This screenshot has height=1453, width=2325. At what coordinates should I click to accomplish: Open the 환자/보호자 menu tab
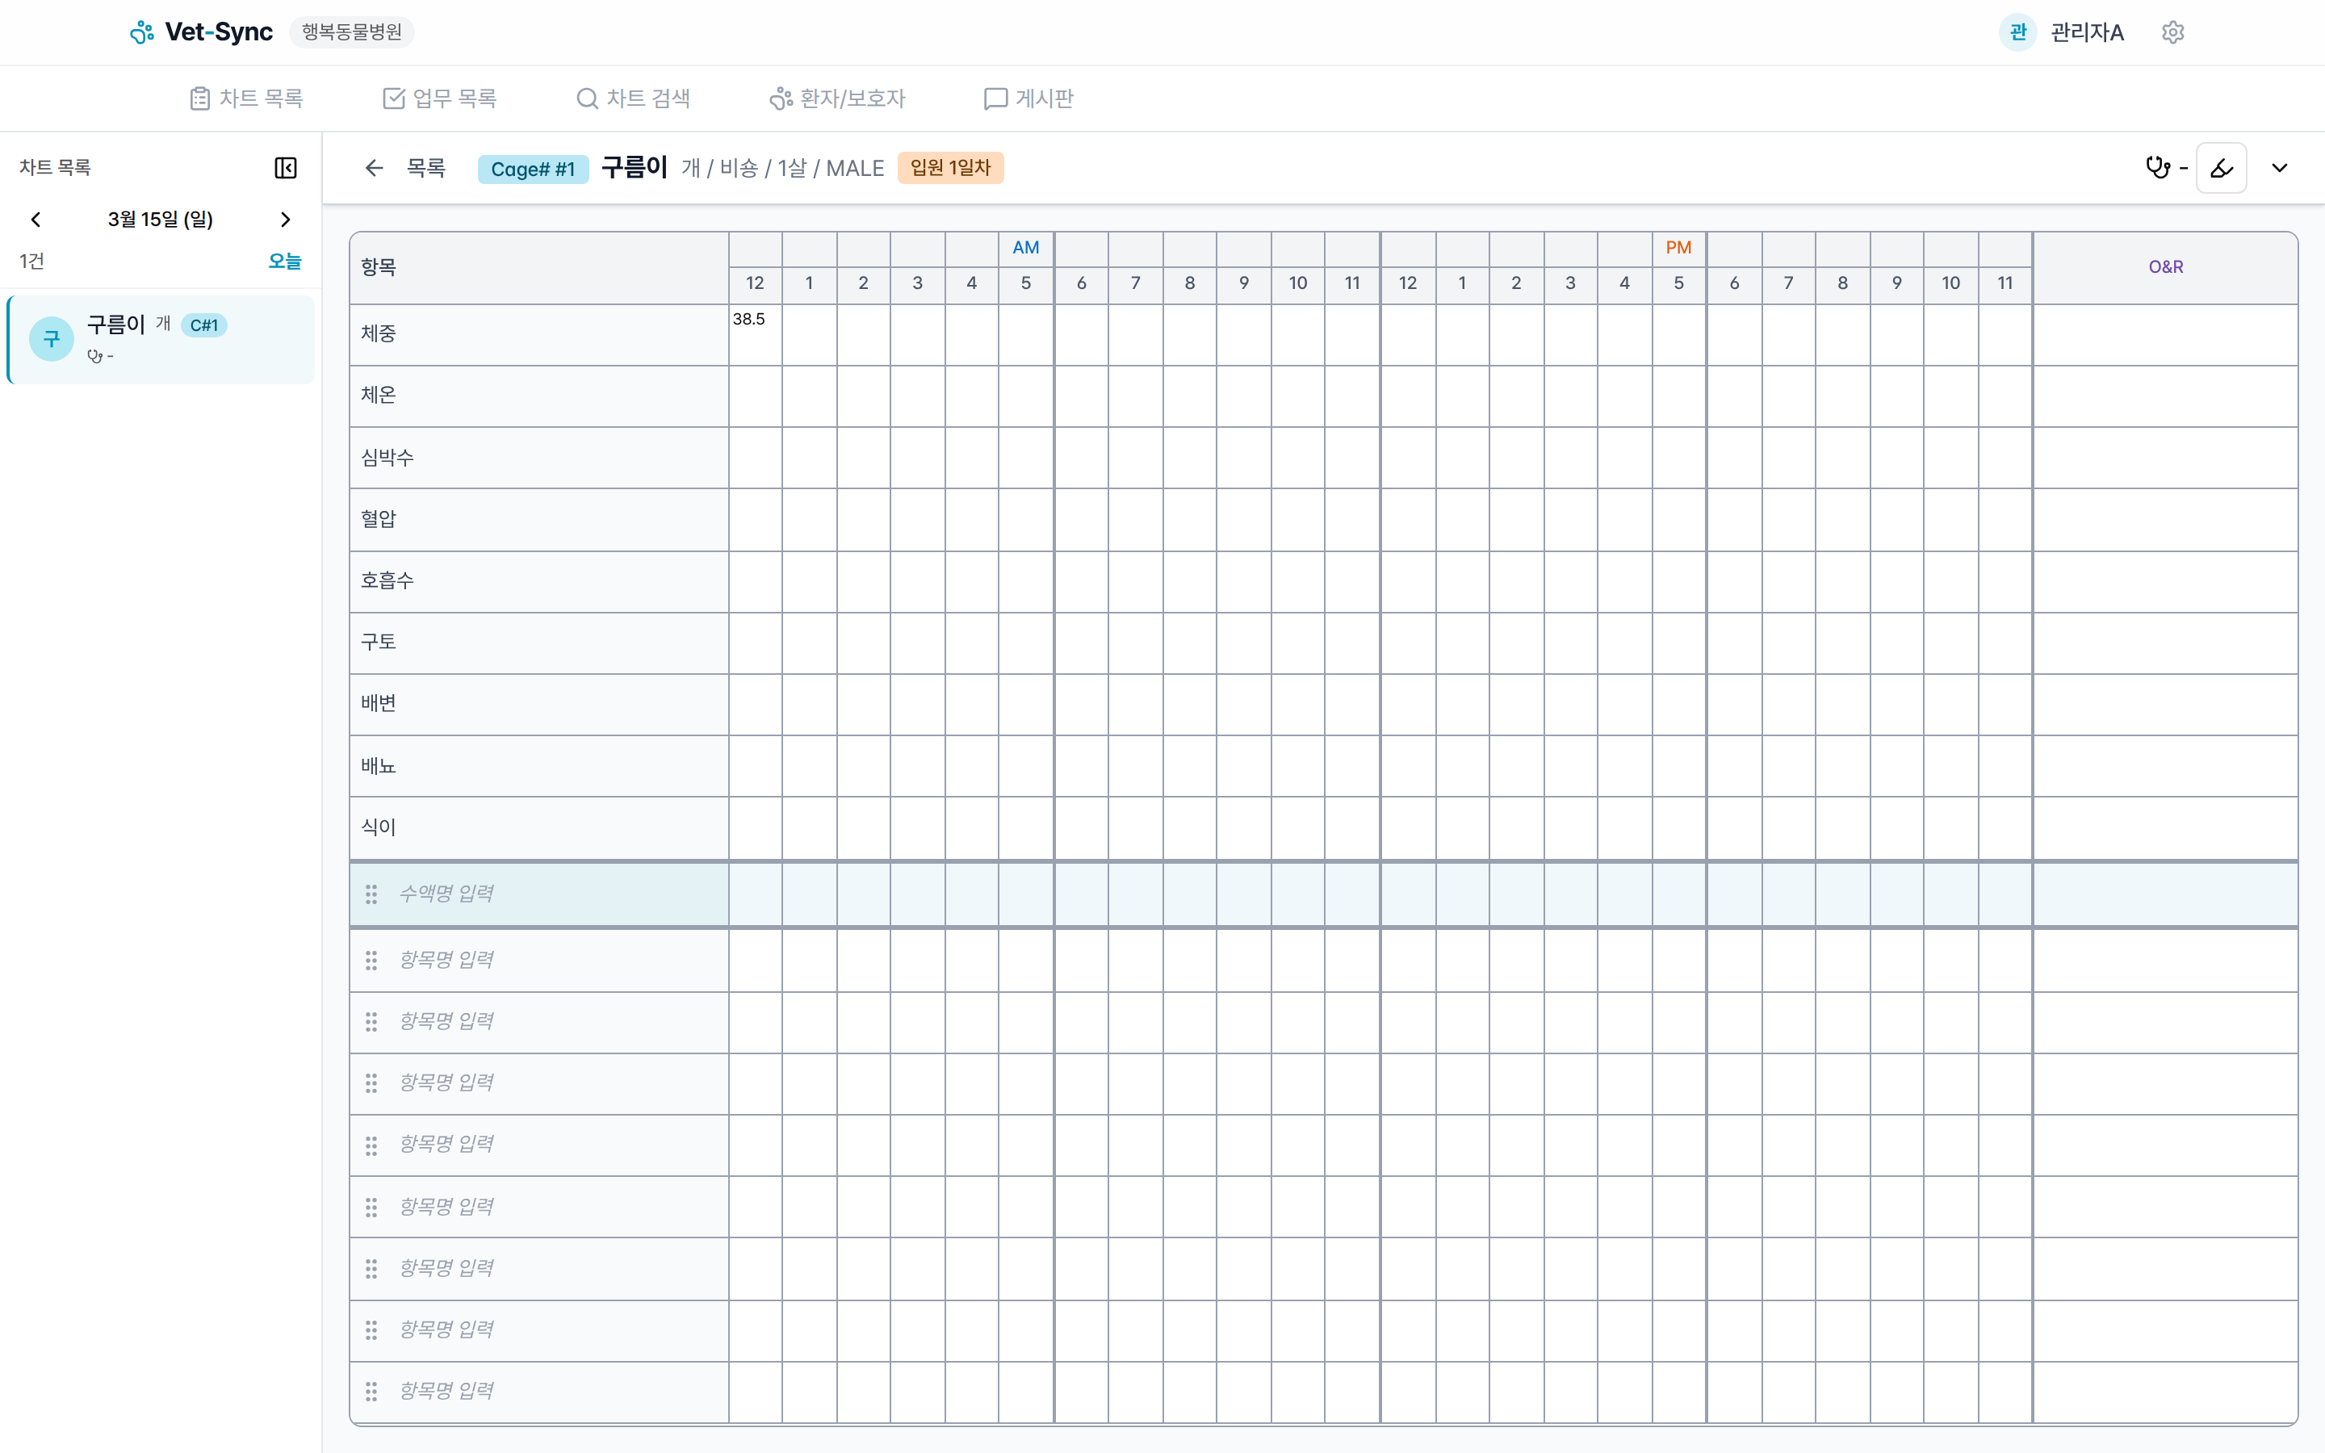837,98
